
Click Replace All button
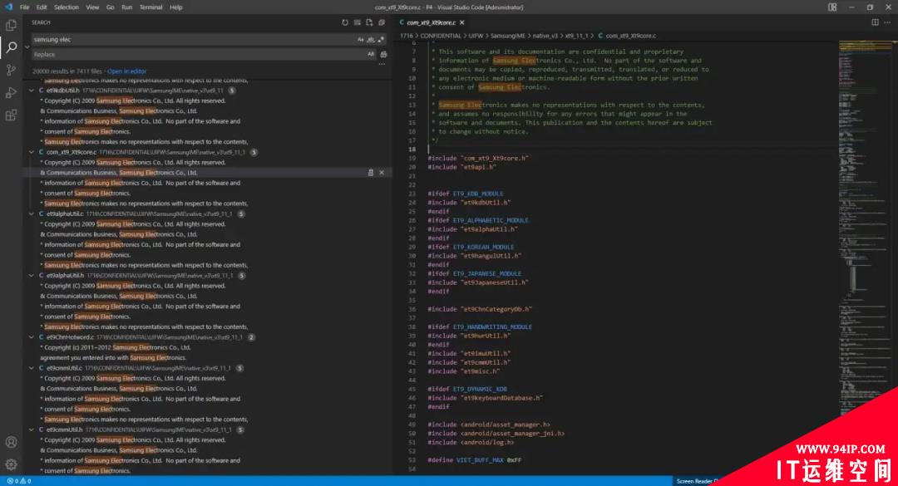383,54
